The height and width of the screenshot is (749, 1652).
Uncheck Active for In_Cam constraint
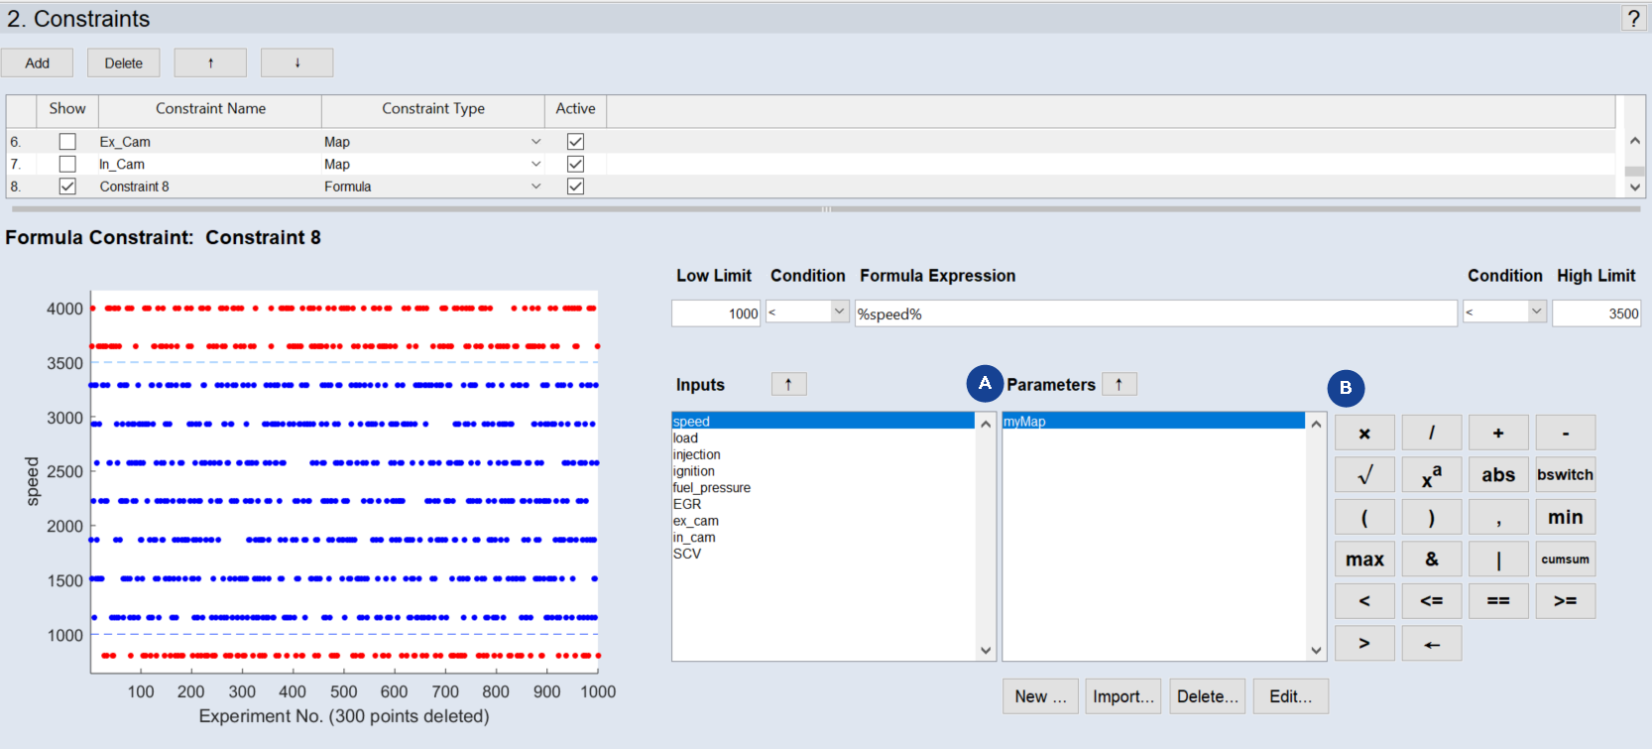click(575, 164)
